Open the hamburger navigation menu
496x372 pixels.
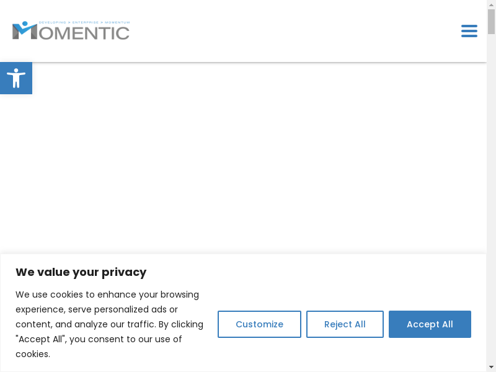[x=469, y=31]
